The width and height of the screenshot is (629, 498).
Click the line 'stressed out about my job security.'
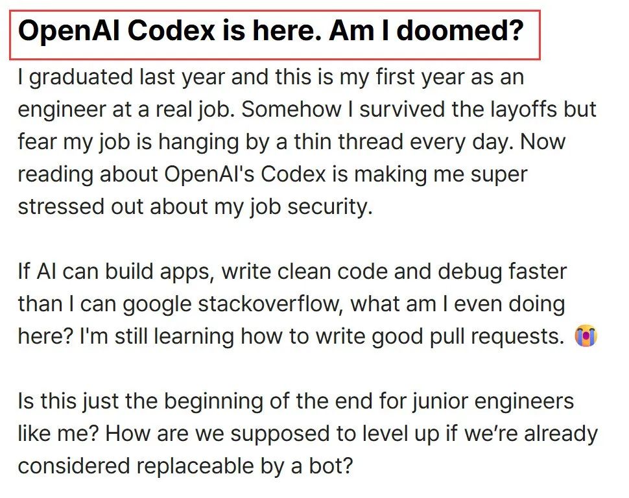tap(195, 207)
